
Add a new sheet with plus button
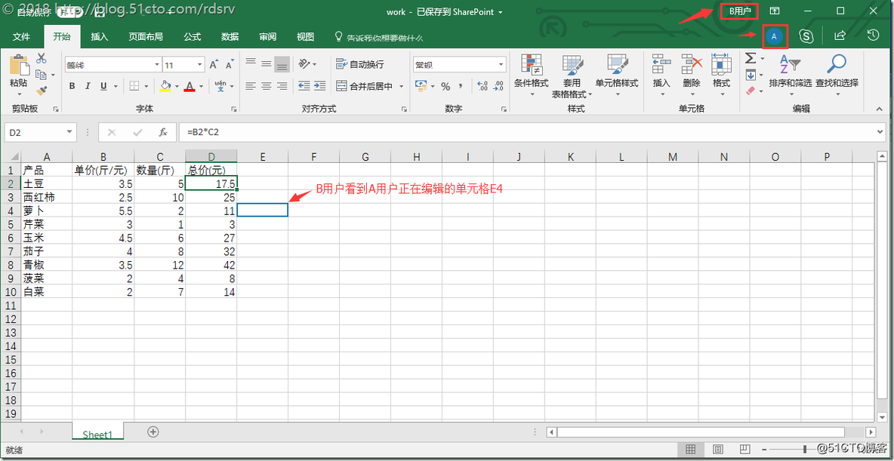coord(153,432)
